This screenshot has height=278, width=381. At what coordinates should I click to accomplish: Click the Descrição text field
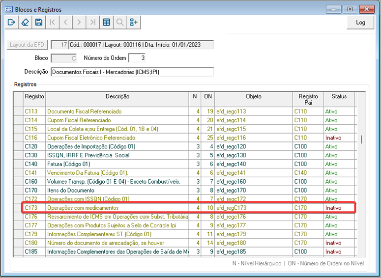[x=132, y=72]
